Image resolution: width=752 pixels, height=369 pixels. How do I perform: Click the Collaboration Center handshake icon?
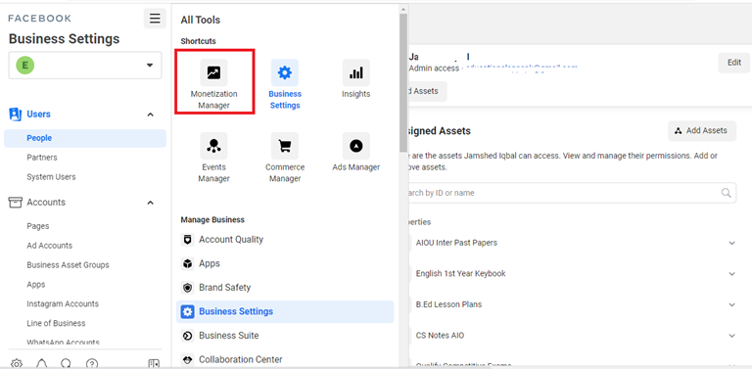coord(188,359)
